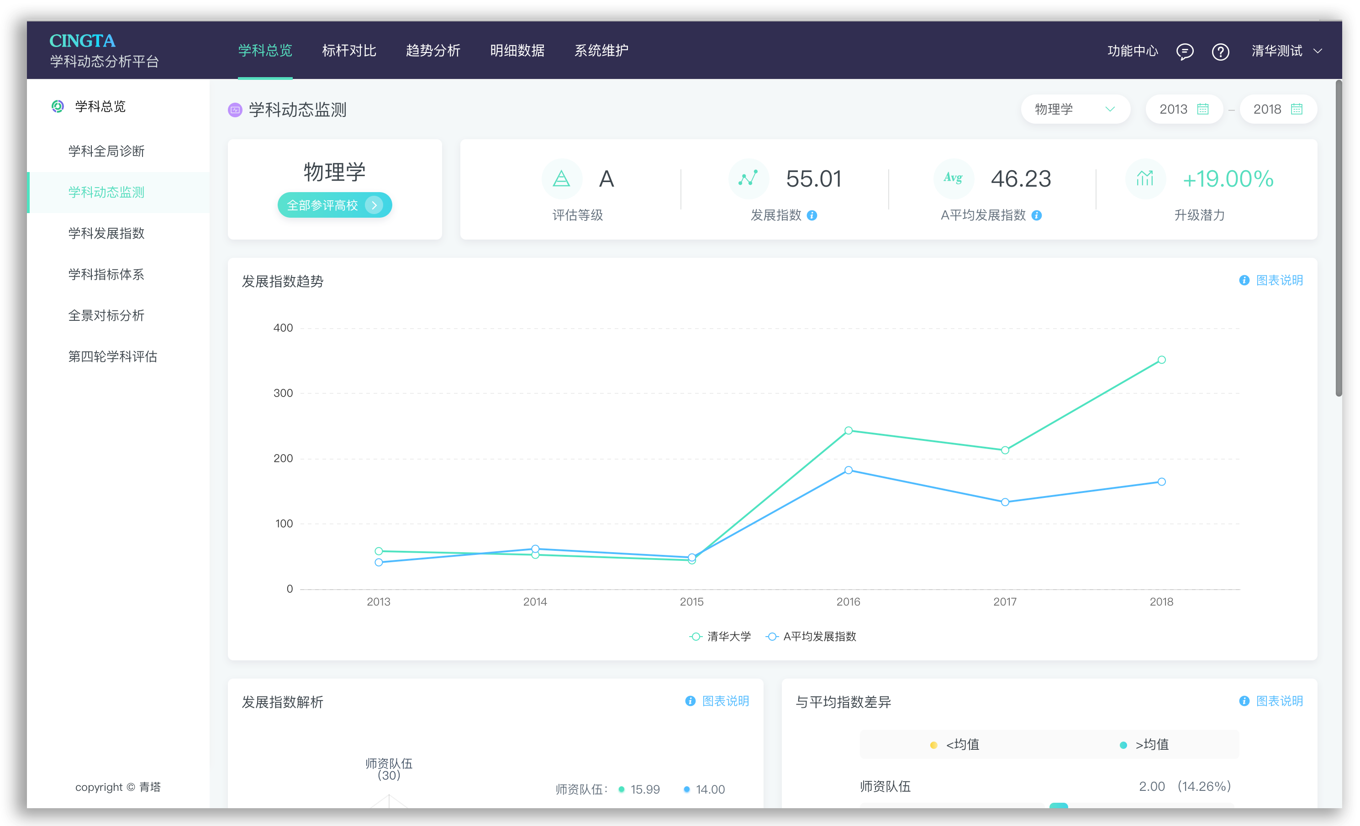
Task: Open 学科发展指数 in the sidebar
Action: [x=106, y=233]
